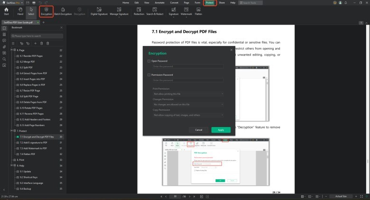Click Cancel in Encryption dialog

click(199, 130)
